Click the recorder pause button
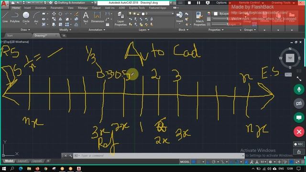Viewport: 306px width, 172px height. coord(198,3)
